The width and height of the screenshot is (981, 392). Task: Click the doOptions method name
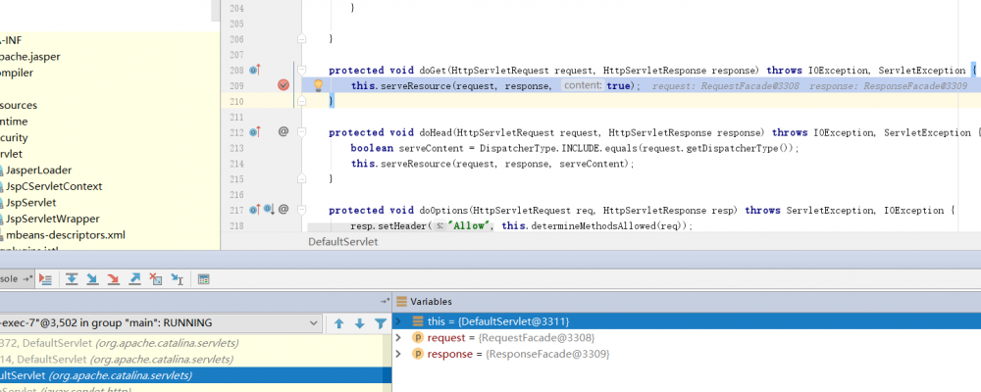[x=443, y=210]
